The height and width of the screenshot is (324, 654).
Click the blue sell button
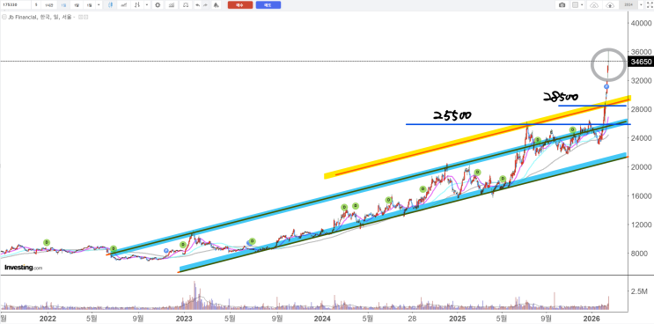(x=268, y=5)
